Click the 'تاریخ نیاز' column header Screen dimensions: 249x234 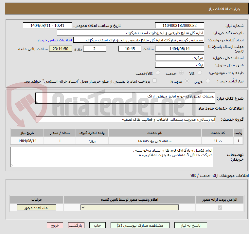click(27, 133)
